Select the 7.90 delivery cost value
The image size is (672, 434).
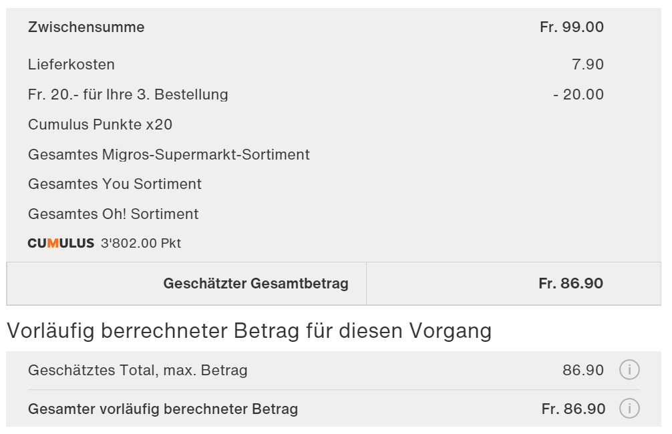pos(588,65)
